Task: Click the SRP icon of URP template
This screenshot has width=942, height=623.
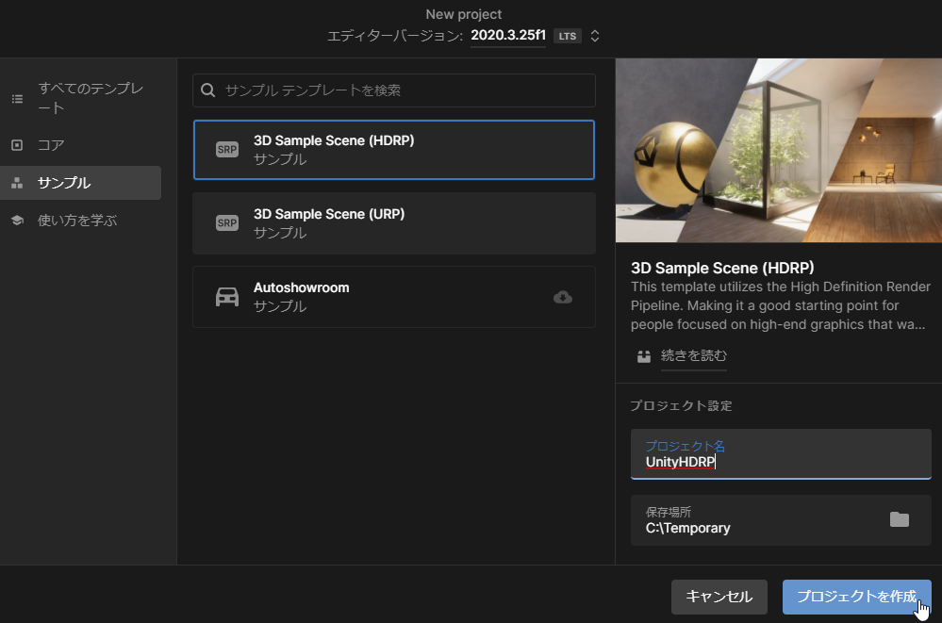Action: [227, 222]
